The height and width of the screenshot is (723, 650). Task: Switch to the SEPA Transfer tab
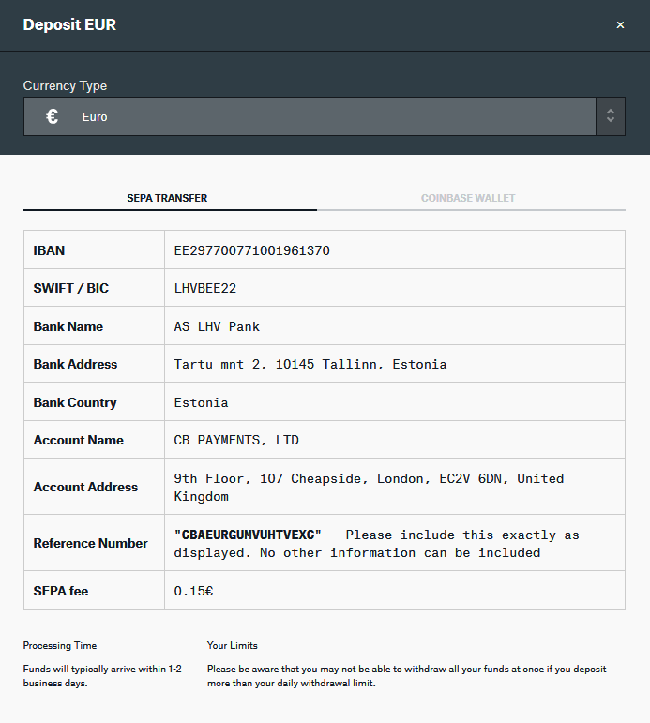167,198
